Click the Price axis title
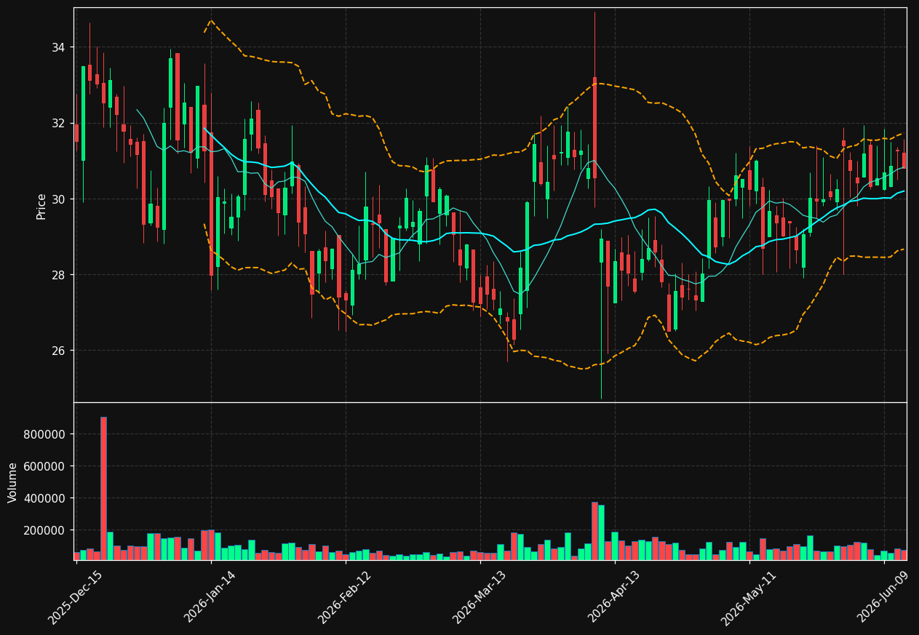 [x=41, y=206]
